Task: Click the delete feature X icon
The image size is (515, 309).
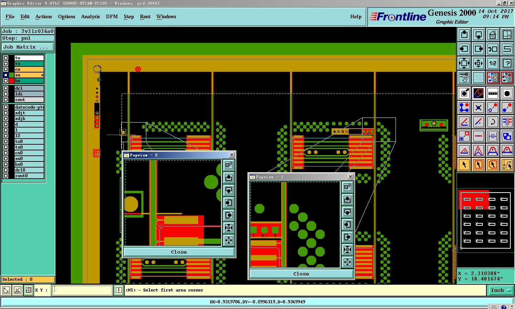Action: (x=479, y=108)
